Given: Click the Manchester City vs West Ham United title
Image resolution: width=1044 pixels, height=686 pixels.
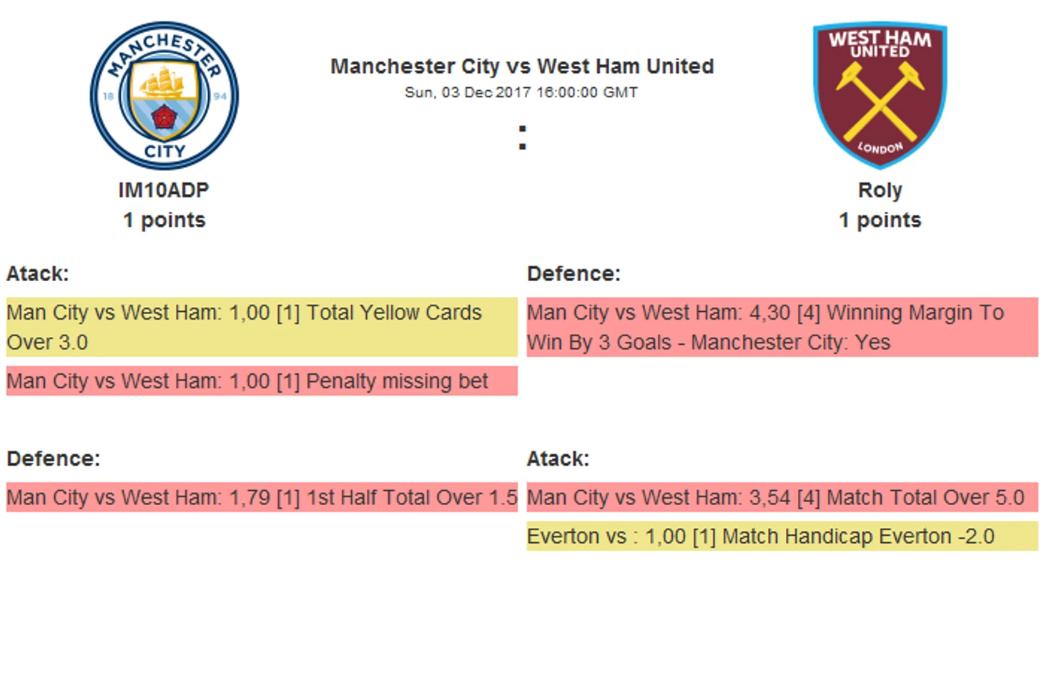Looking at the screenshot, I should 522,67.
